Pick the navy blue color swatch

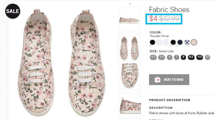click(x=180, y=42)
